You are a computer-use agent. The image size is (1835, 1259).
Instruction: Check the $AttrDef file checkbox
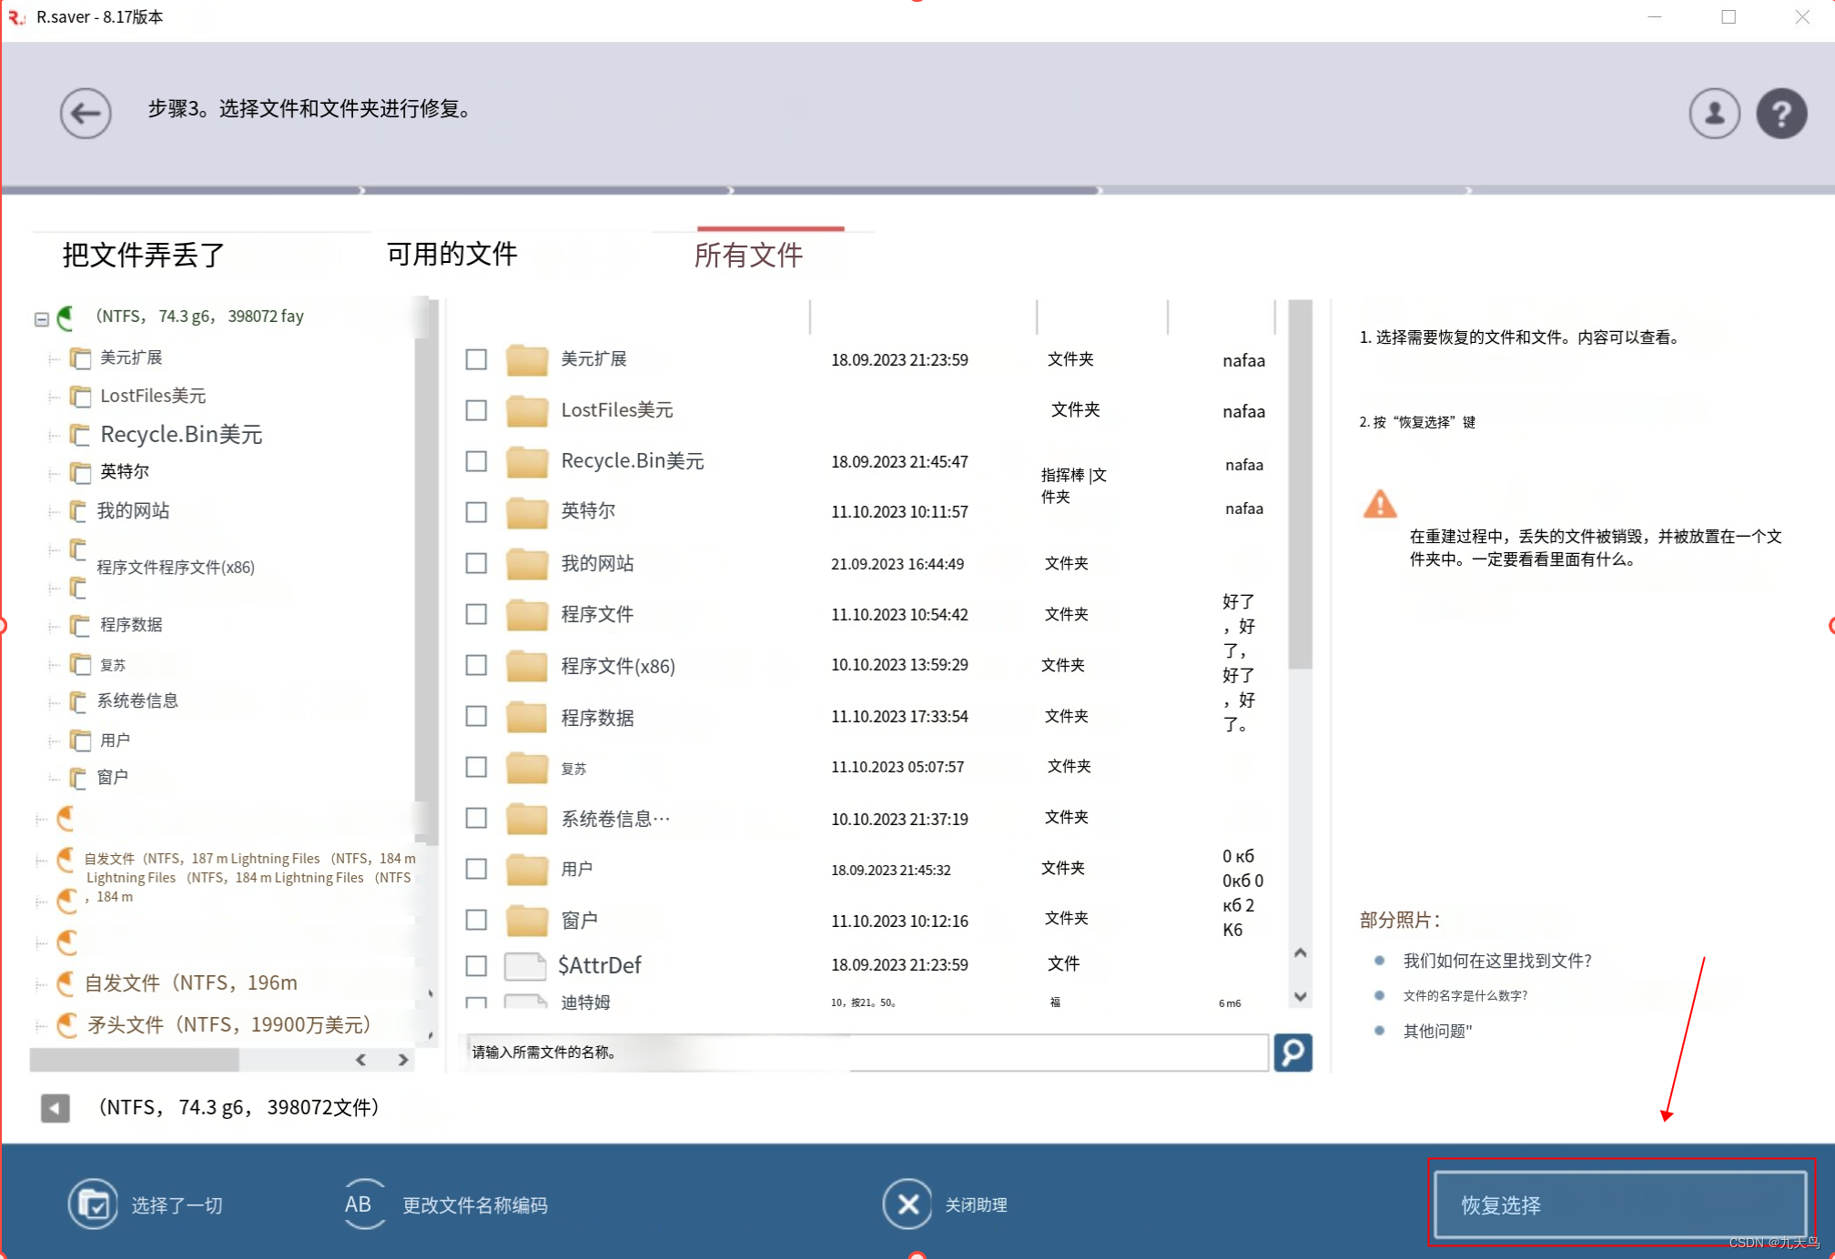tap(476, 965)
